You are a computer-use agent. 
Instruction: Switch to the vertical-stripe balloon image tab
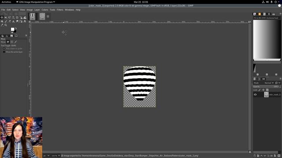pos(33,16)
